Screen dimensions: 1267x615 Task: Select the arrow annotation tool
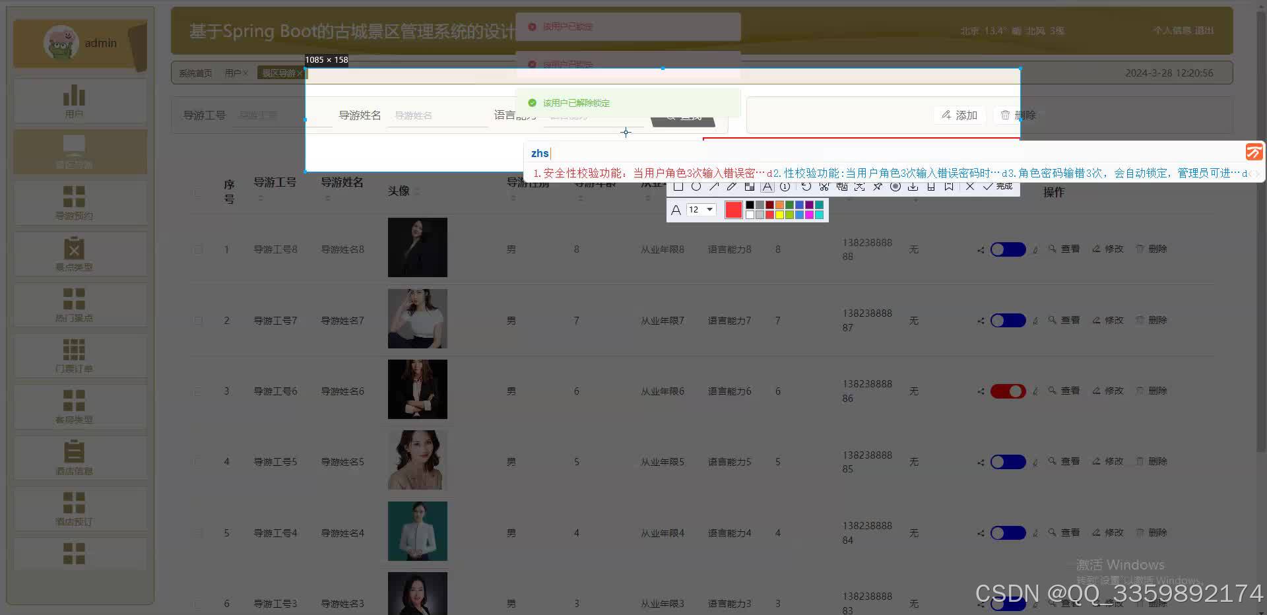pyautogui.click(x=713, y=187)
